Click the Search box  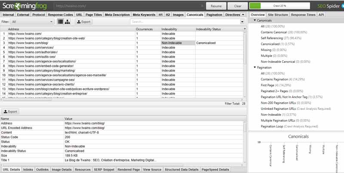click(x=185, y=22)
